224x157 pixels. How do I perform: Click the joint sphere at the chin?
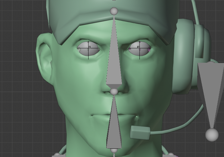point(114,151)
